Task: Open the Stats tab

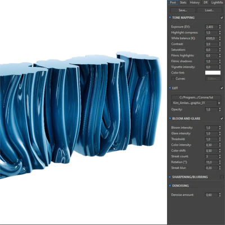Action: pyautogui.click(x=183, y=2)
